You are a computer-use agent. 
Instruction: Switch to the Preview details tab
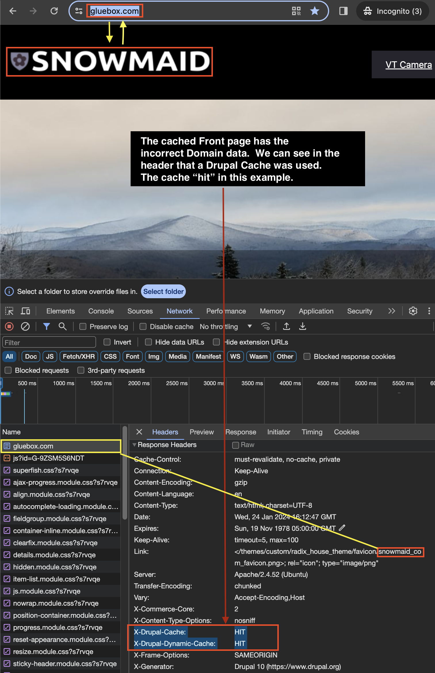[x=201, y=432]
